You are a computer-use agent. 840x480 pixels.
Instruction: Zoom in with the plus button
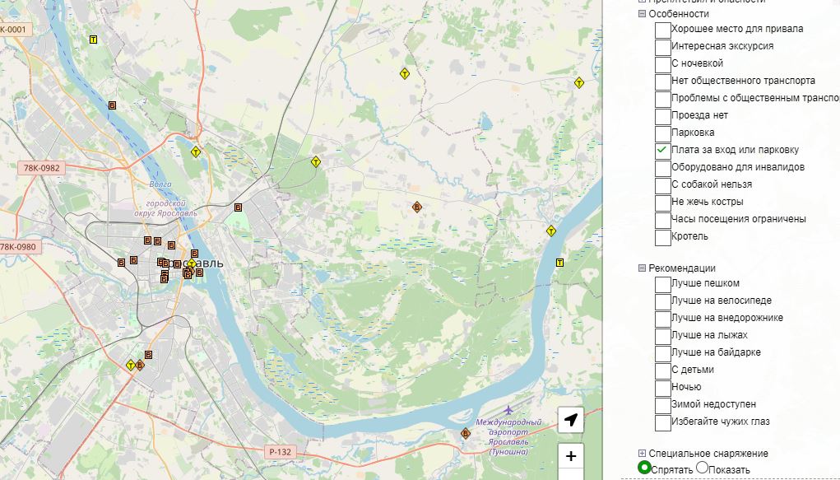coord(571,456)
